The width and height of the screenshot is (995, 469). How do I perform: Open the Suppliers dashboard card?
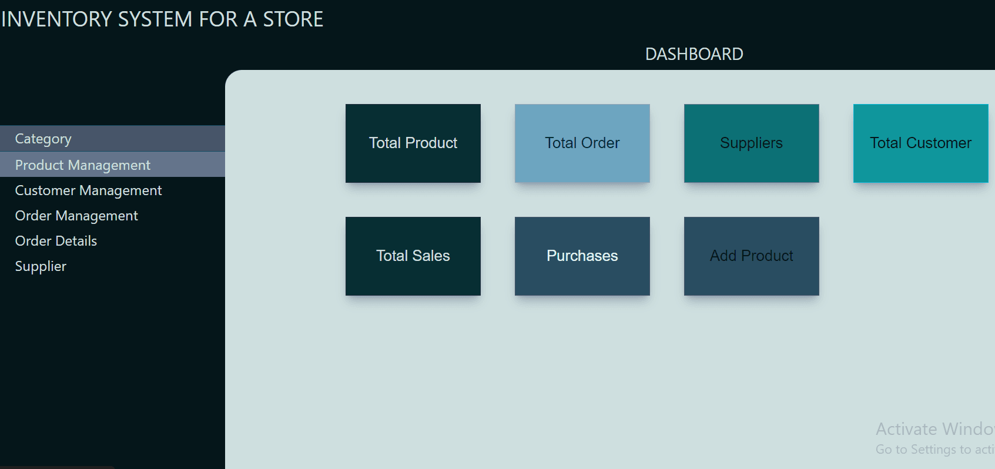tap(751, 143)
